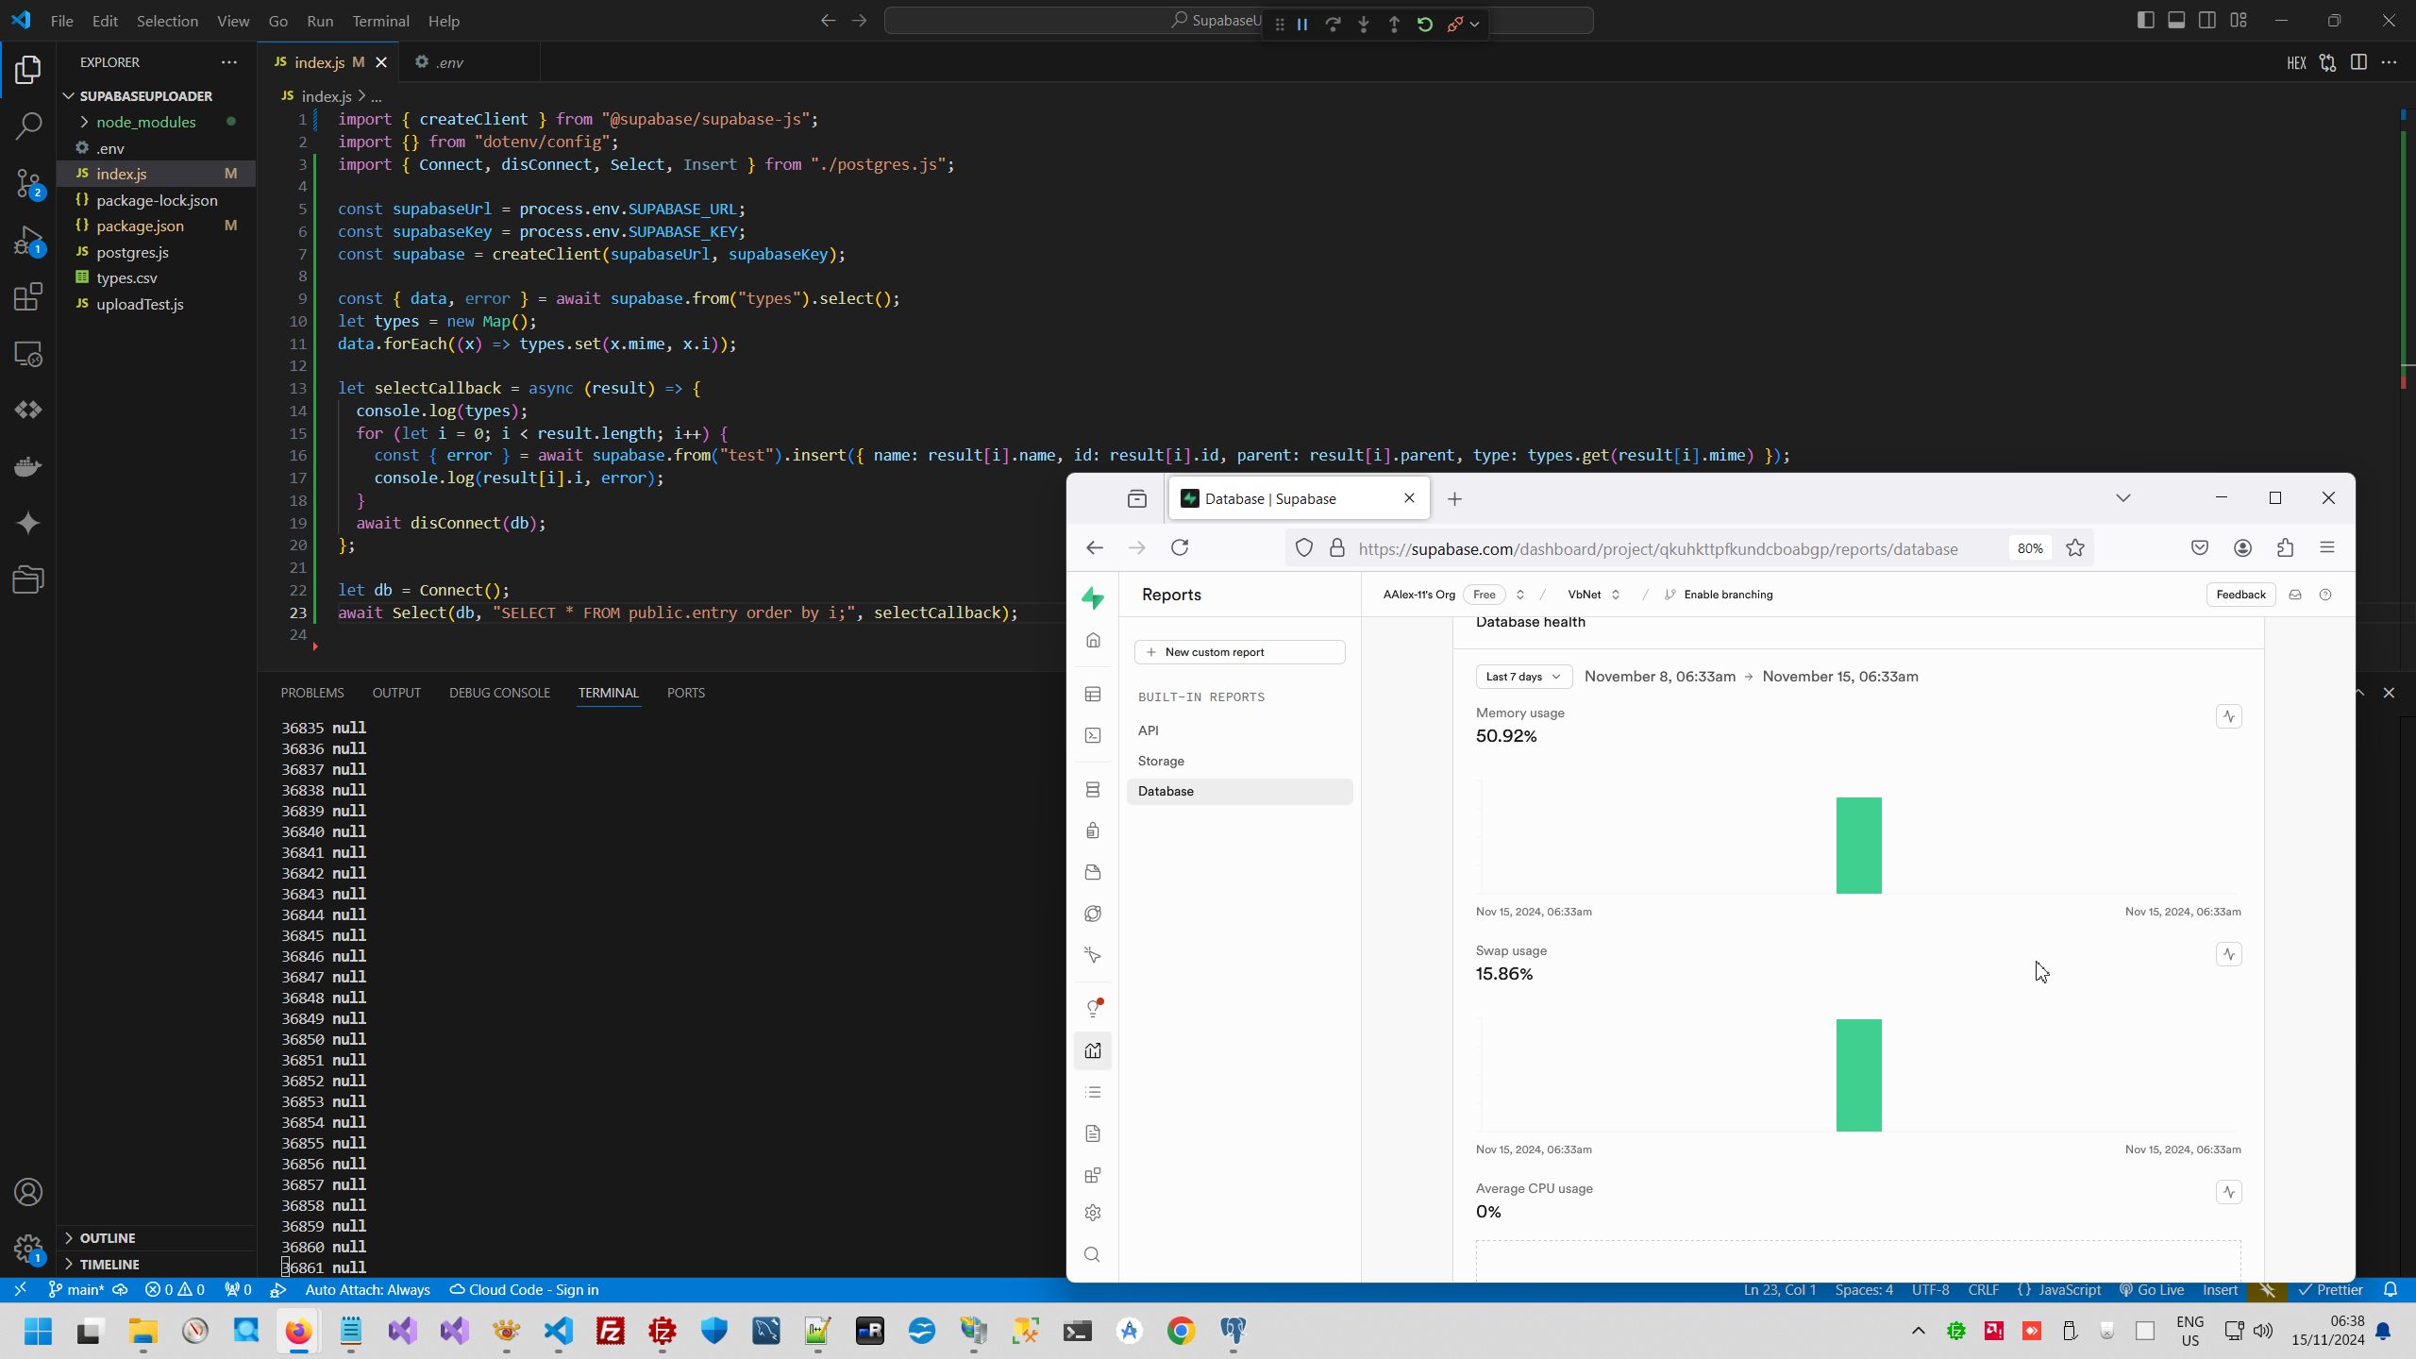Toggle VS Code bottom panel layout icon
The image size is (2416, 1359).
2176,20
